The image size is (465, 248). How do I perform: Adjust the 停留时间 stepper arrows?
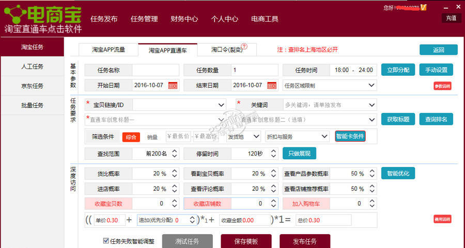pos(273,154)
